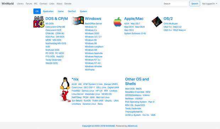Open the Windows ME link

(91, 50)
